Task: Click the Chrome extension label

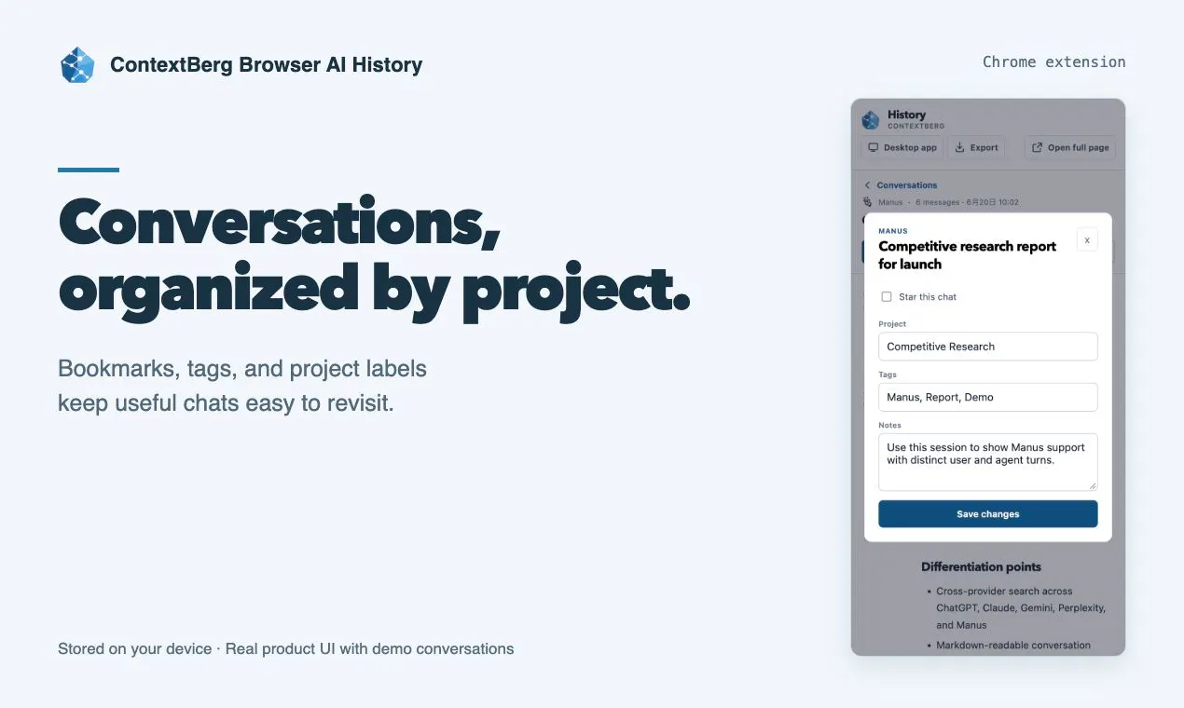Action: tap(1054, 62)
